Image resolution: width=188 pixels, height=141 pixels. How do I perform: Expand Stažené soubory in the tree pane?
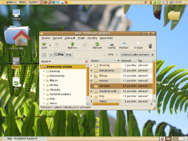44,94
